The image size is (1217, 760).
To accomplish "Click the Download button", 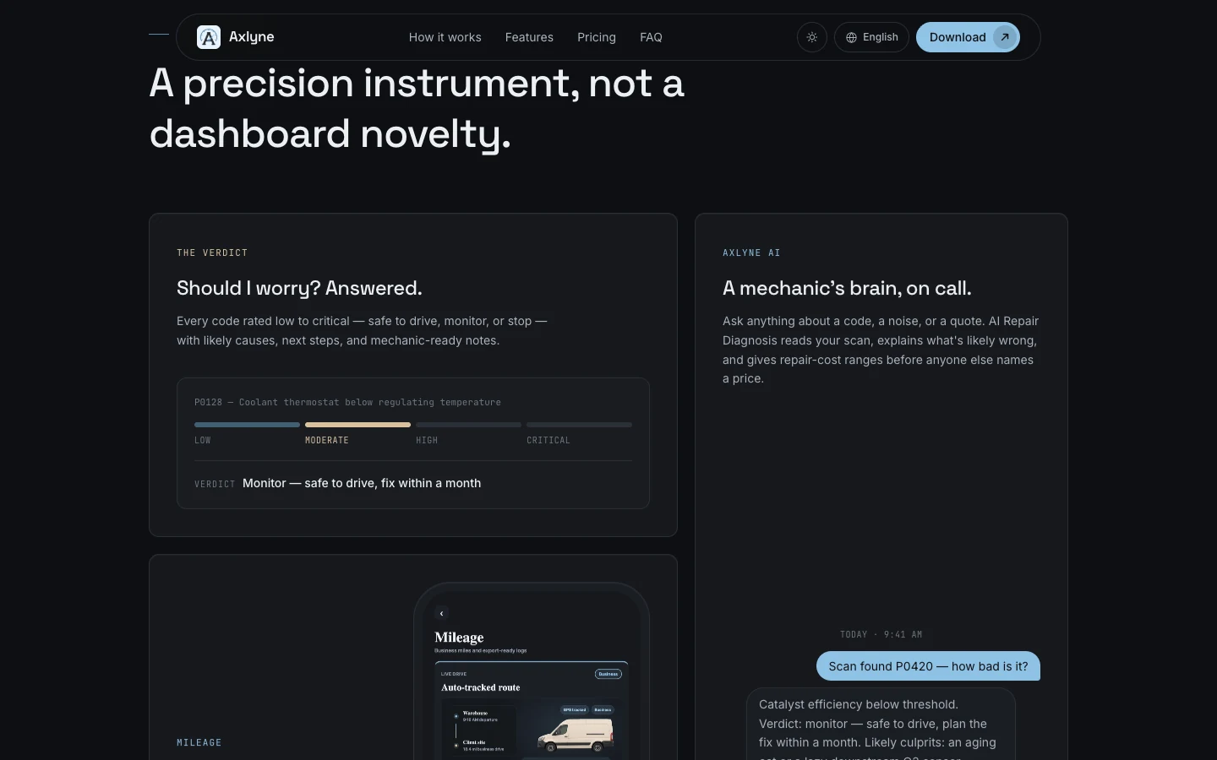I will click(968, 37).
